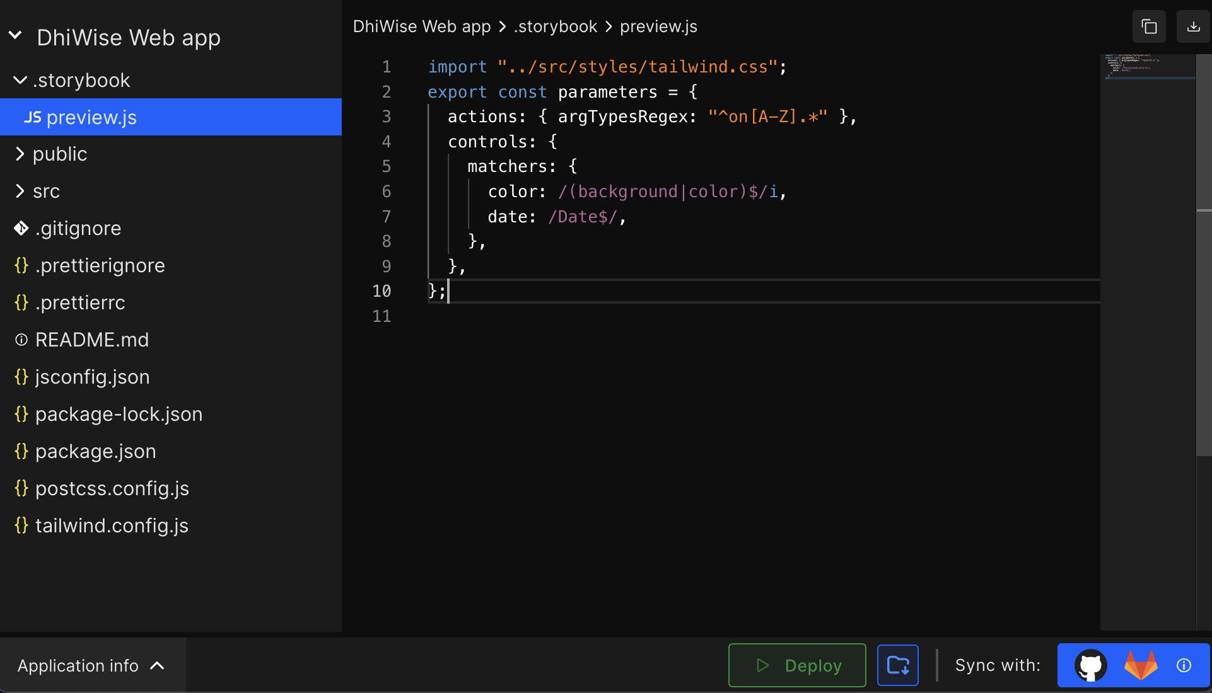Click the background|color regex in line 6

[x=668, y=192]
